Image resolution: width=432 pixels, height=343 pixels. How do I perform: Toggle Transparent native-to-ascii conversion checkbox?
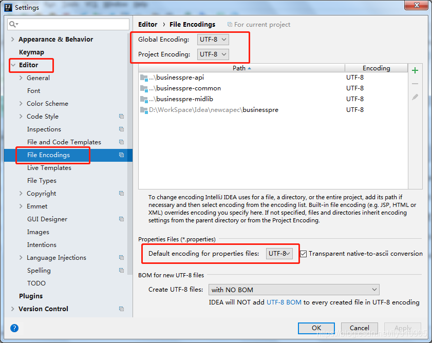pyautogui.click(x=303, y=254)
